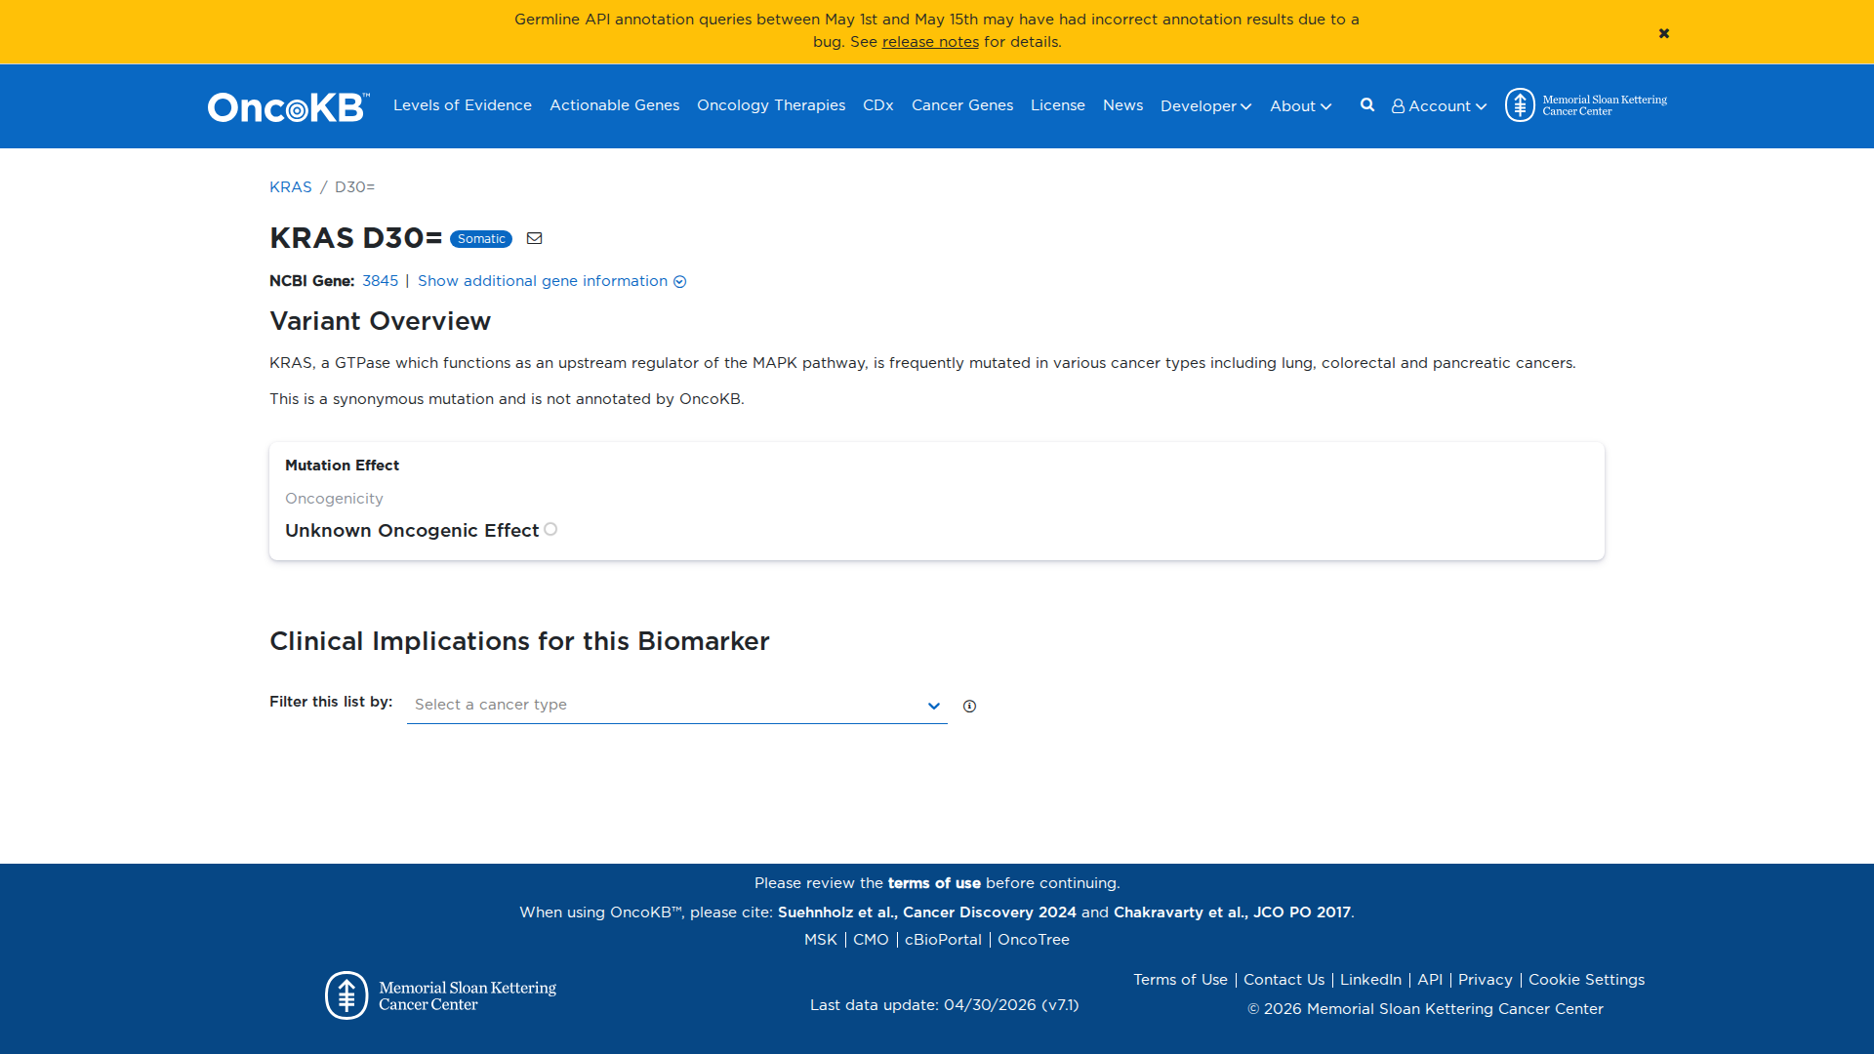Click the Somatic badge
This screenshot has width=1874, height=1054.
(481, 239)
